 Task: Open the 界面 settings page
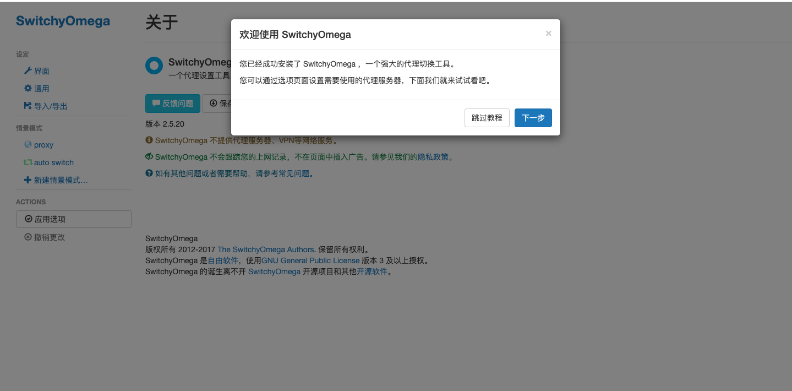pos(42,71)
